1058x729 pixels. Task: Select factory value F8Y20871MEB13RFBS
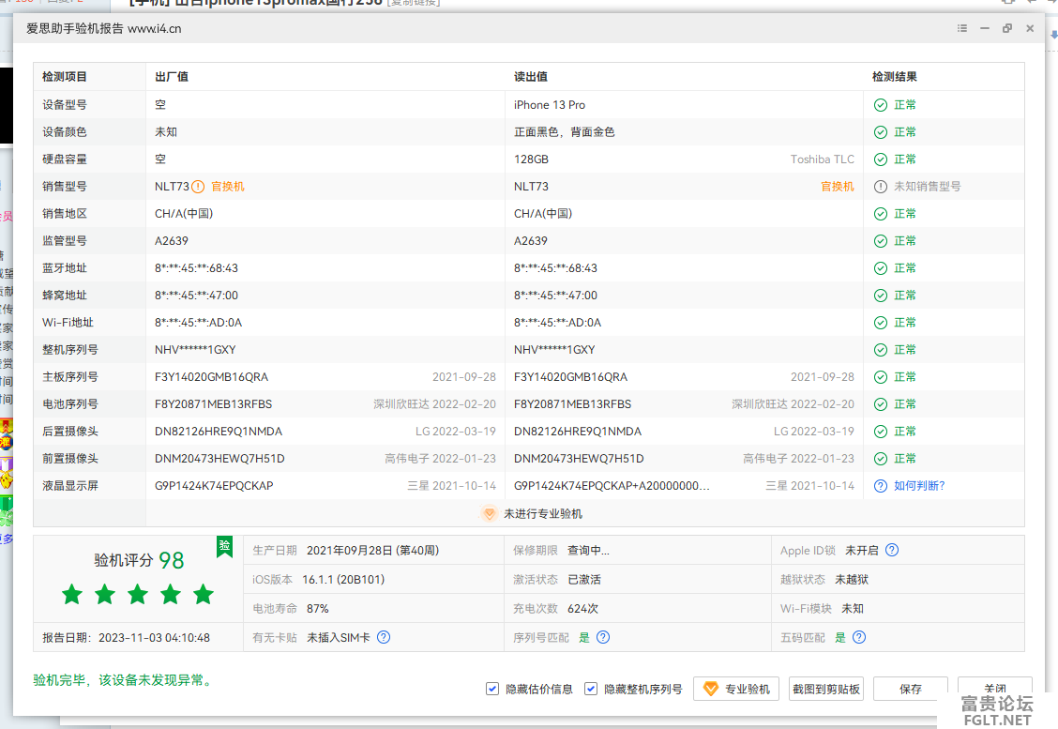[213, 404]
